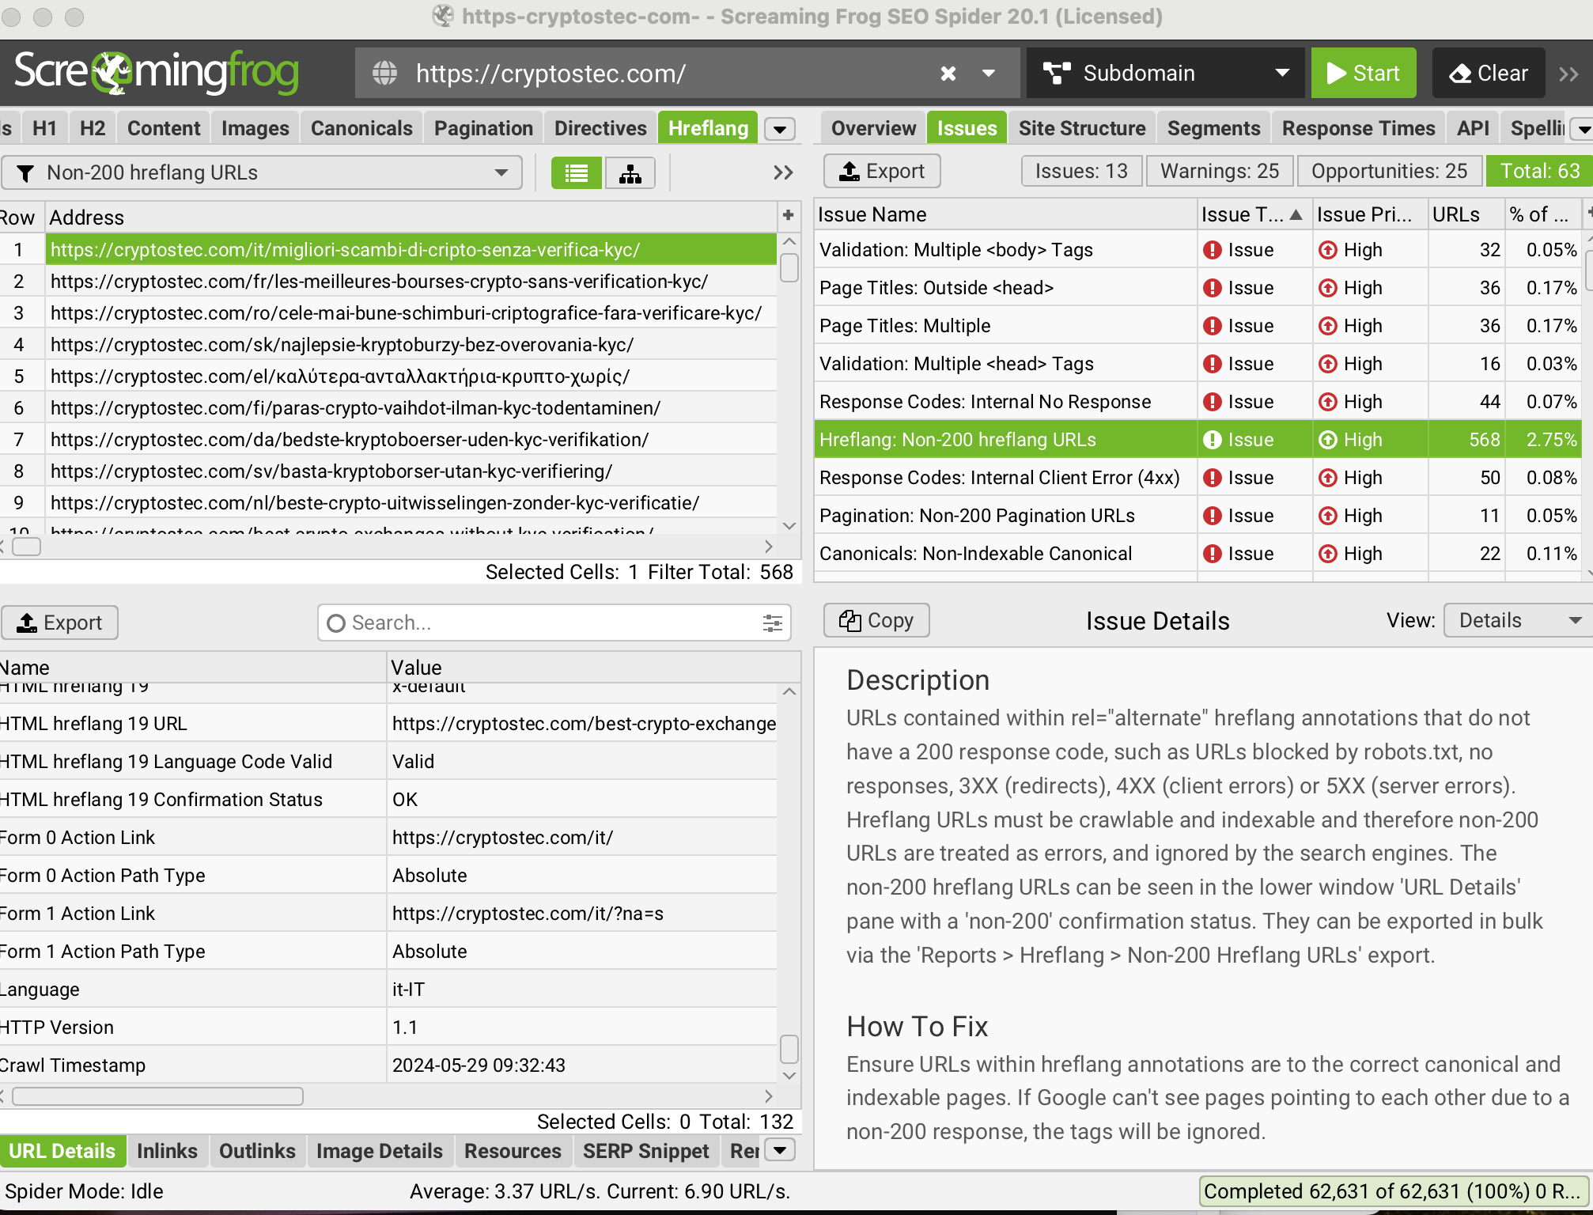The width and height of the screenshot is (1593, 1215).
Task: Switch to the Outlinks bottom tab
Action: [x=257, y=1151]
